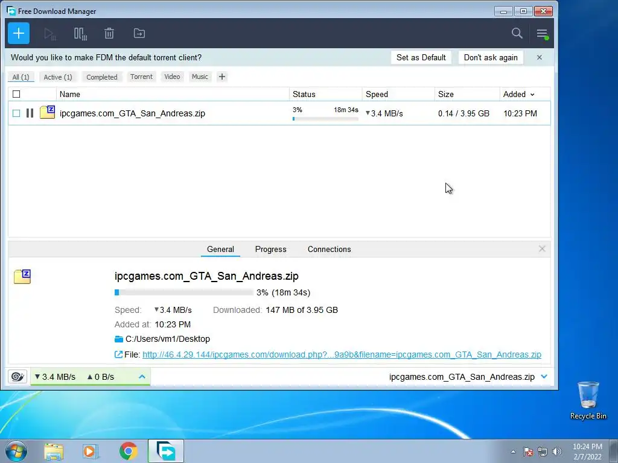Click the network tray icon
The height and width of the screenshot is (463, 618).
(x=543, y=452)
